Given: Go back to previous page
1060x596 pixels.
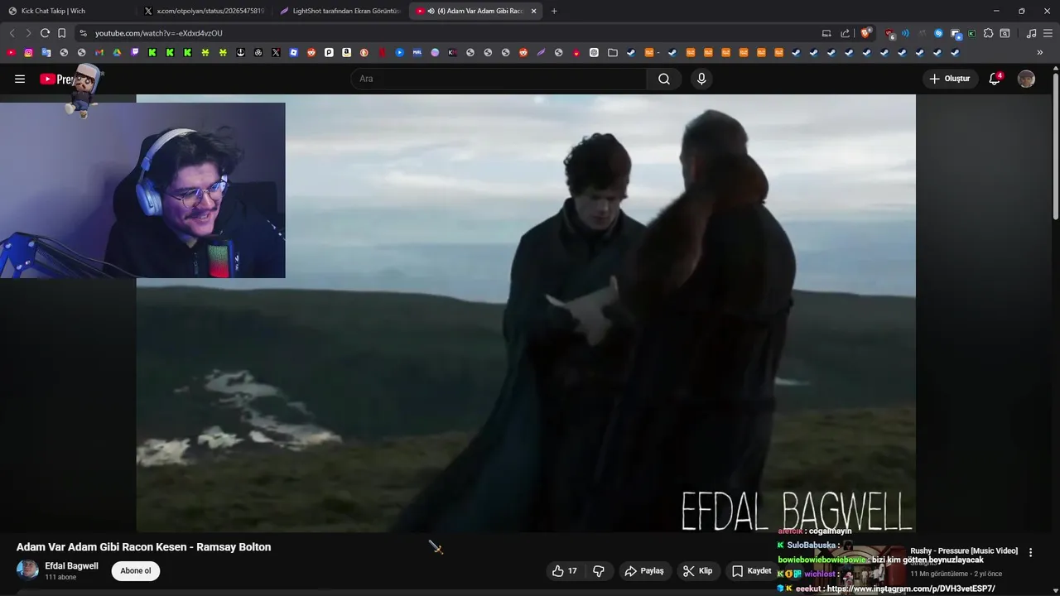Looking at the screenshot, I should point(12,33).
